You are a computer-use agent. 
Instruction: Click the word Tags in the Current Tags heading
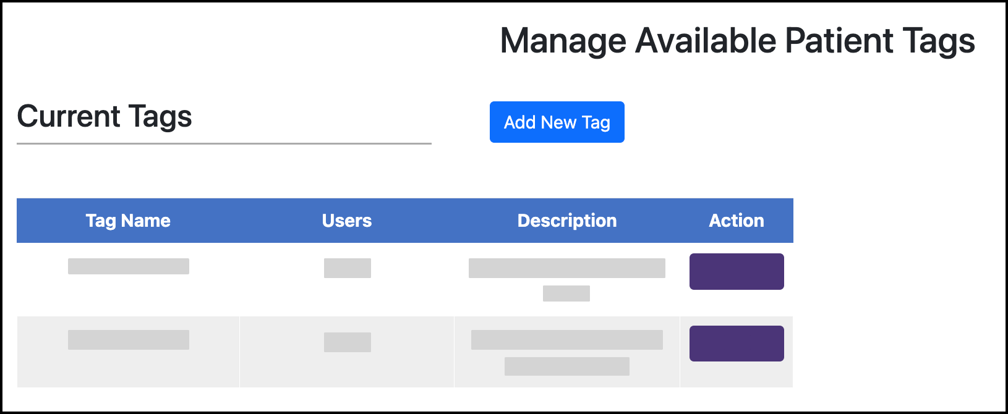coord(160,117)
